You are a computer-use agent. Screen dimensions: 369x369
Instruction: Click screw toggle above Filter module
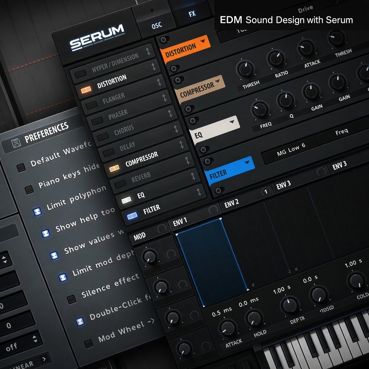click(208, 161)
